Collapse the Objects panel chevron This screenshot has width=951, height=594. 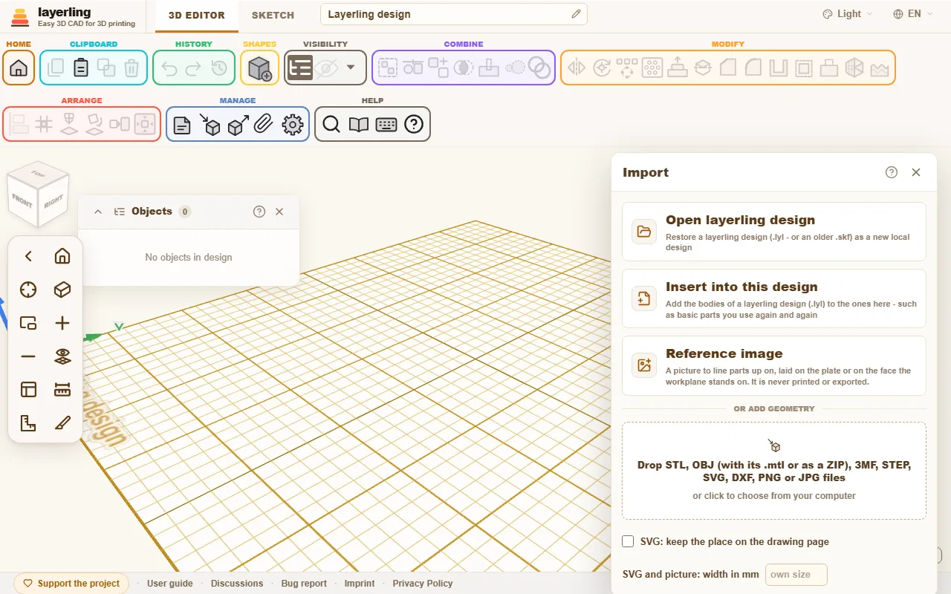[98, 212]
